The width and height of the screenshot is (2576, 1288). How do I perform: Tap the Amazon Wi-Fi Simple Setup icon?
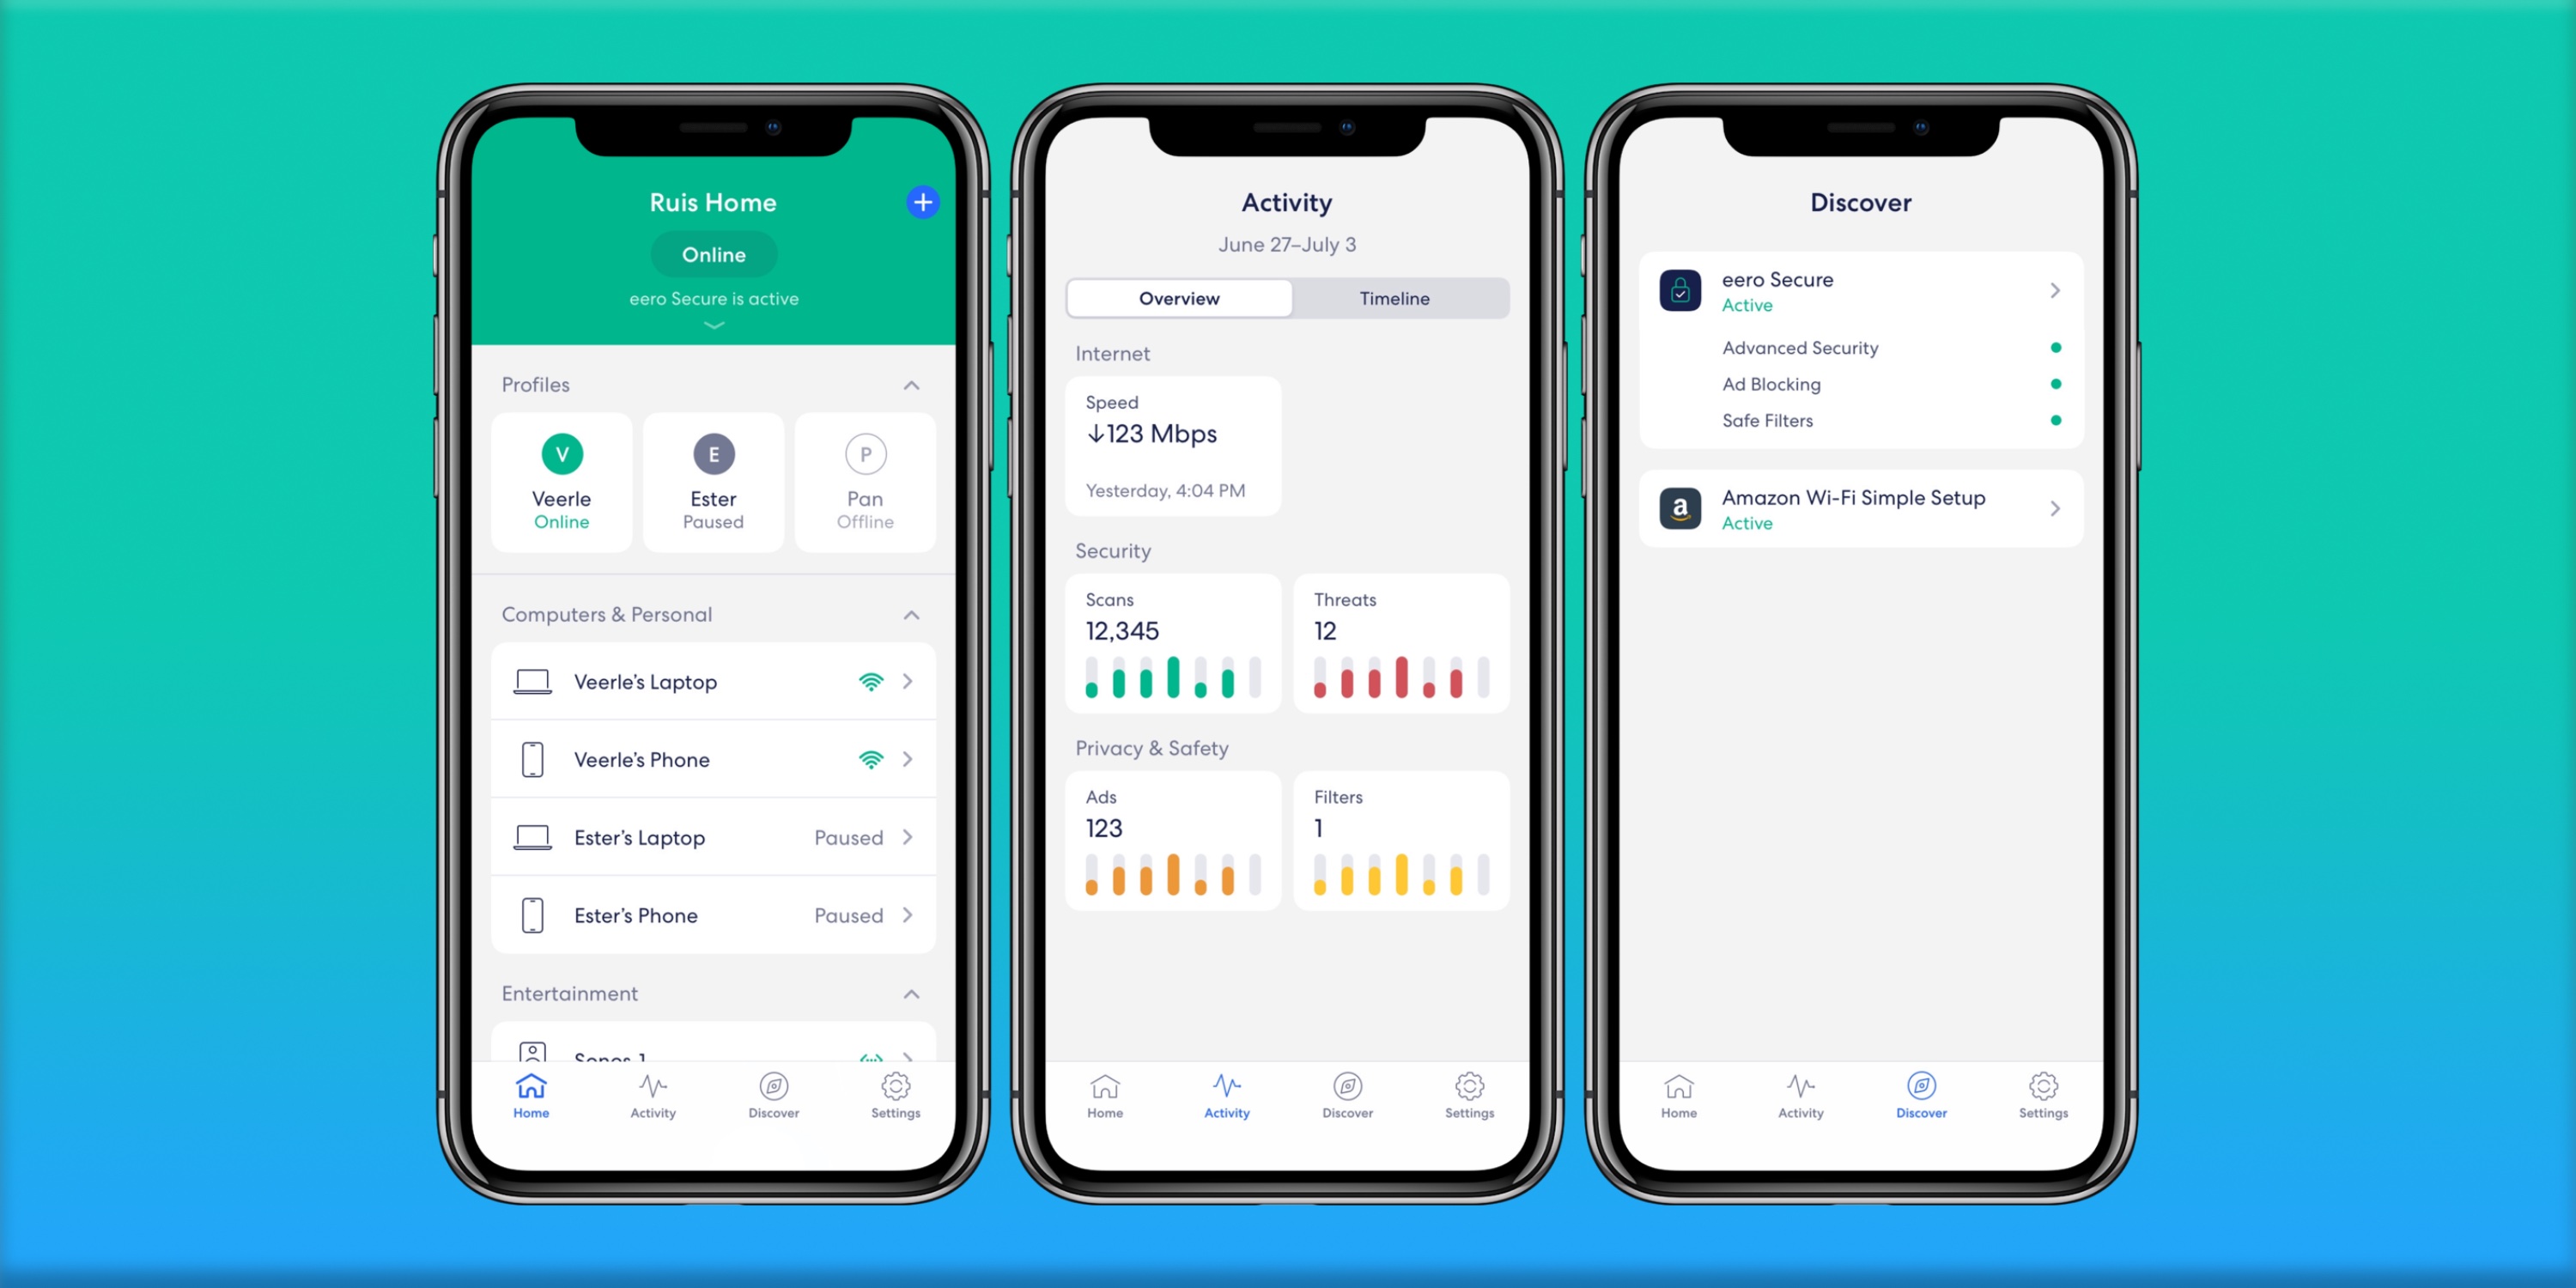pyautogui.click(x=1680, y=507)
